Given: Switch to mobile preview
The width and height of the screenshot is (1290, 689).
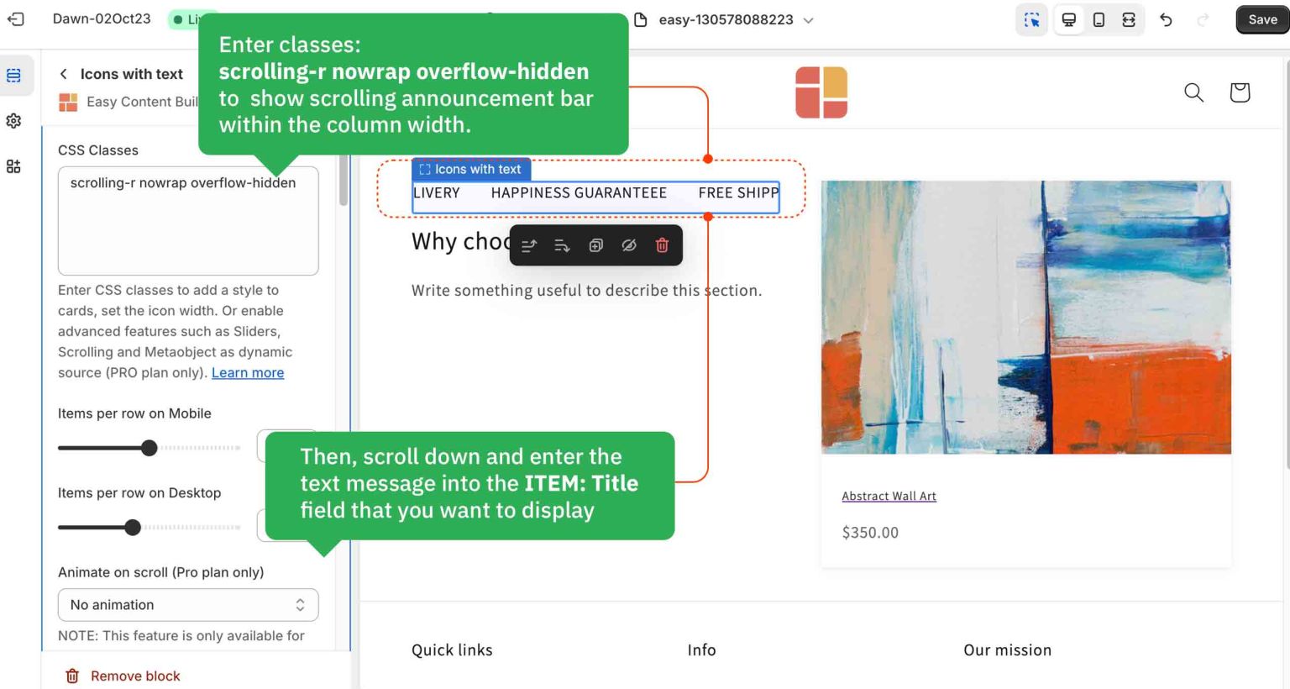Looking at the screenshot, I should (x=1099, y=20).
